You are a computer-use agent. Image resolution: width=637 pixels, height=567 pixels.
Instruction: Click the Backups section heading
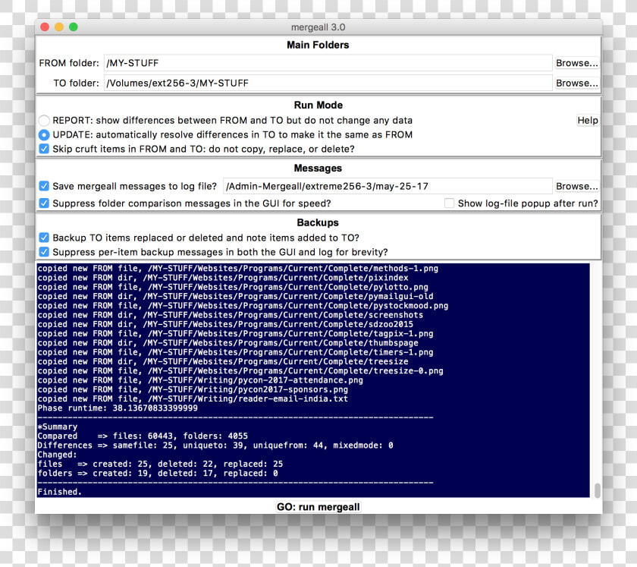click(318, 222)
